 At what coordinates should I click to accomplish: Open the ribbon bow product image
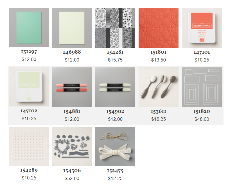click(115, 146)
